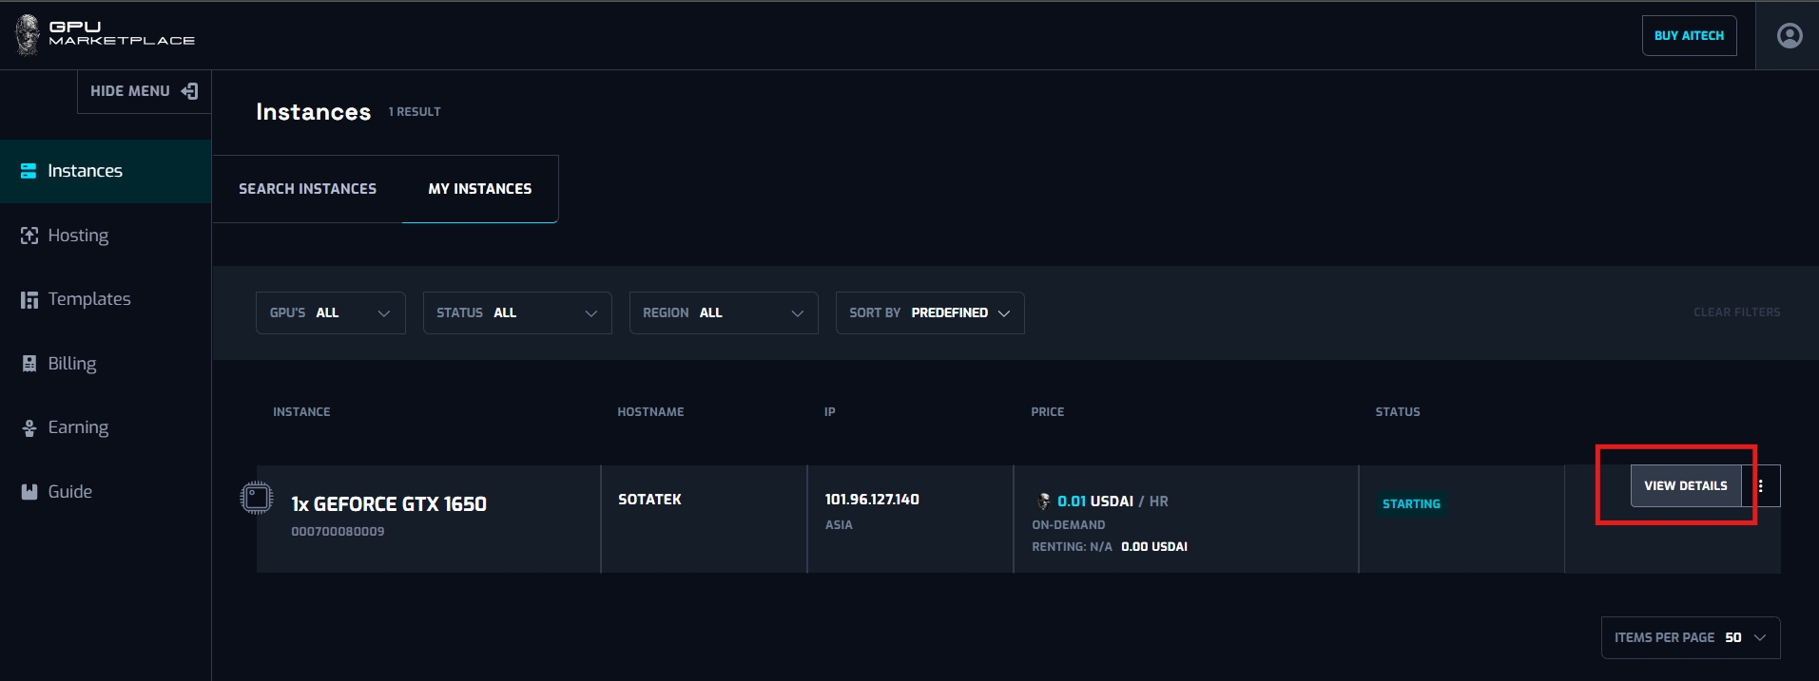Click the GPU Marketplace skull logo
Image resolution: width=1819 pixels, height=681 pixels.
point(28,35)
